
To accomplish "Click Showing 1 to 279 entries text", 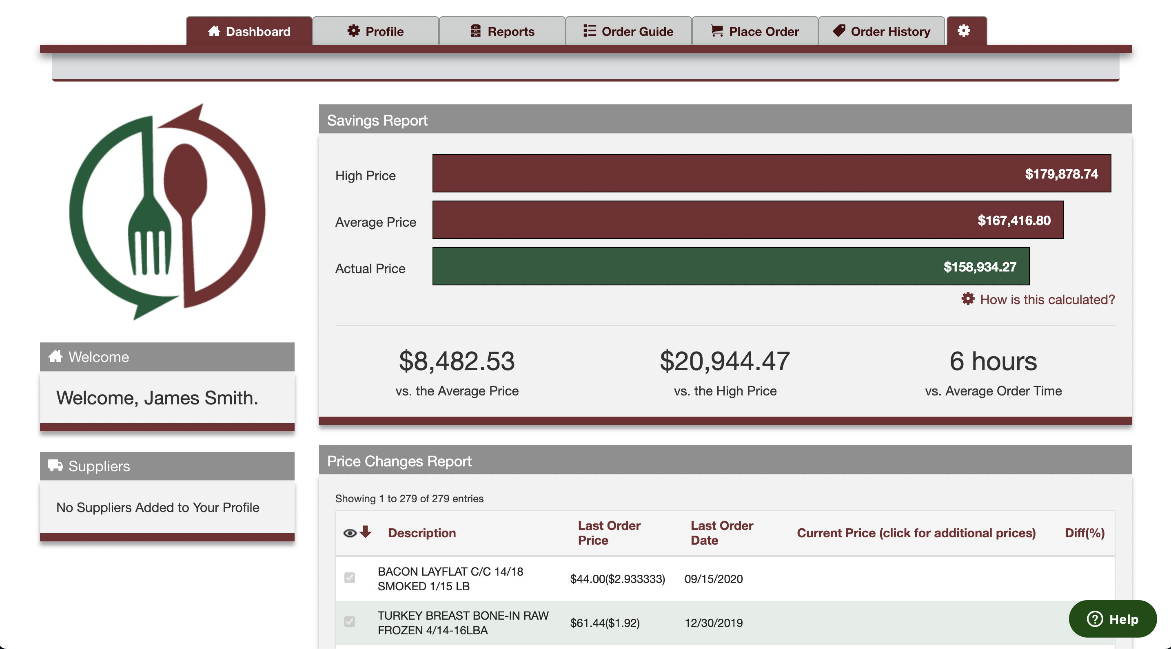I will pos(409,498).
